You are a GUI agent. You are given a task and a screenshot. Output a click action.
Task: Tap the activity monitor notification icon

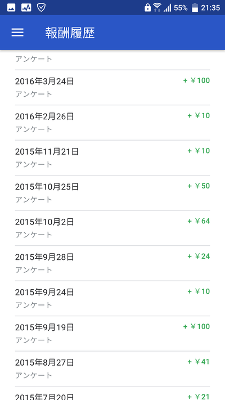click(26, 8)
